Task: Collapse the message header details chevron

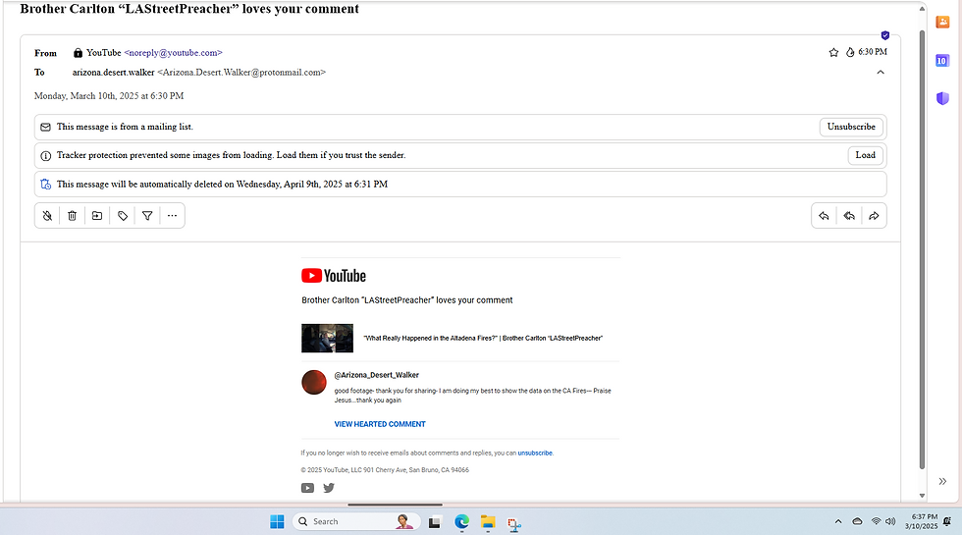Action: 881,73
